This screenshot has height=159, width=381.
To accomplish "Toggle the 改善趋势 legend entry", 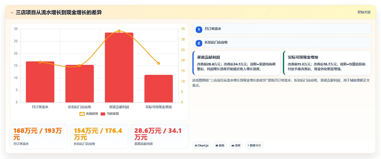I will (89, 114).
